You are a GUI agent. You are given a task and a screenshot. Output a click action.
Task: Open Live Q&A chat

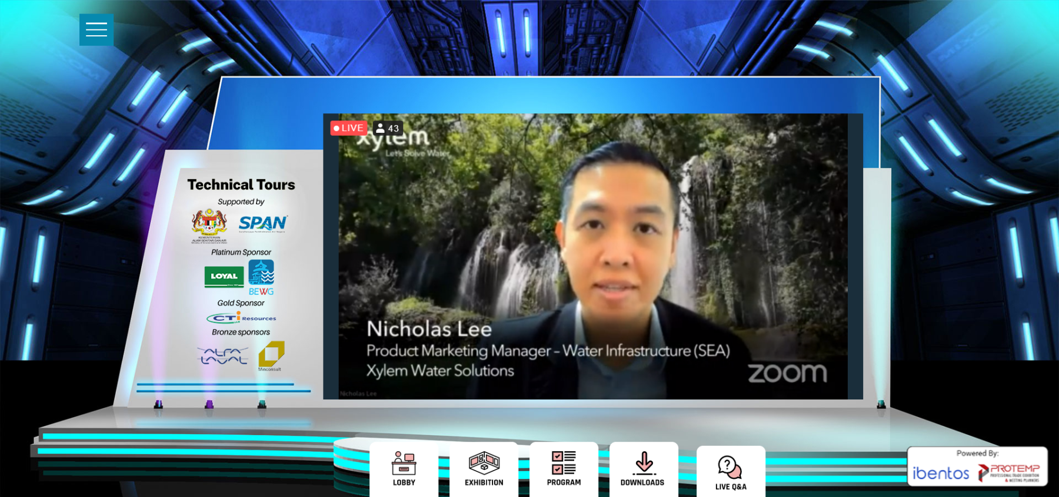731,472
